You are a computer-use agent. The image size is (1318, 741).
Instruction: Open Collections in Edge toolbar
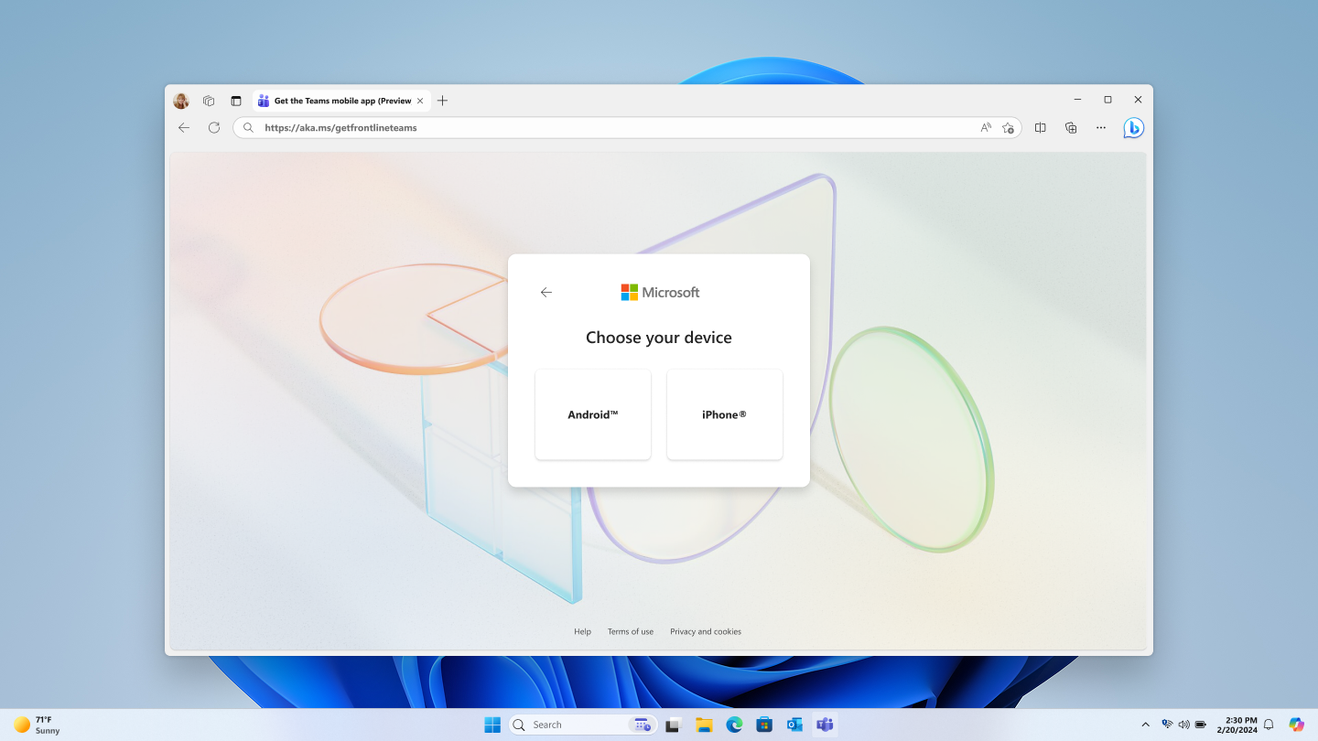click(x=1071, y=127)
